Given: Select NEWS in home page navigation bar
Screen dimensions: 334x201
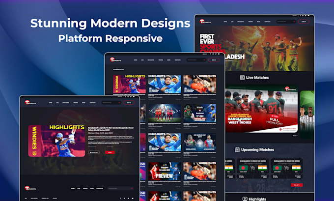Looking at the screenshot, I should (258, 22).
